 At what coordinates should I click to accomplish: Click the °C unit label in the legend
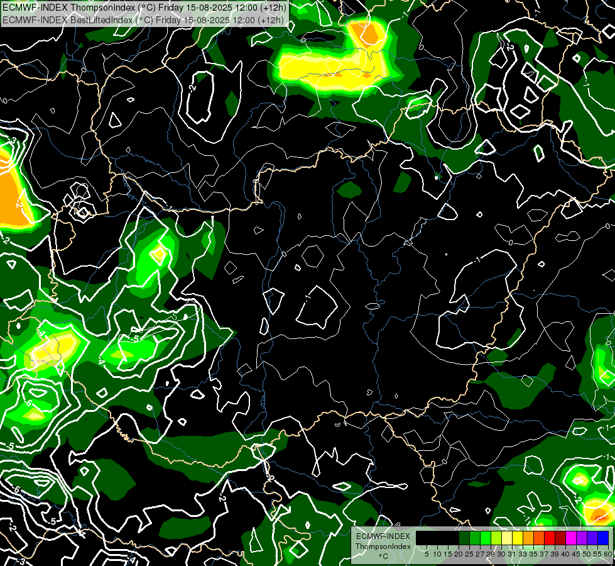point(384,557)
